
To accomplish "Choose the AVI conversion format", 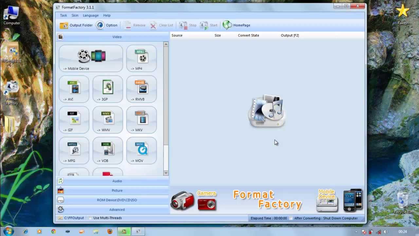I will [74, 89].
